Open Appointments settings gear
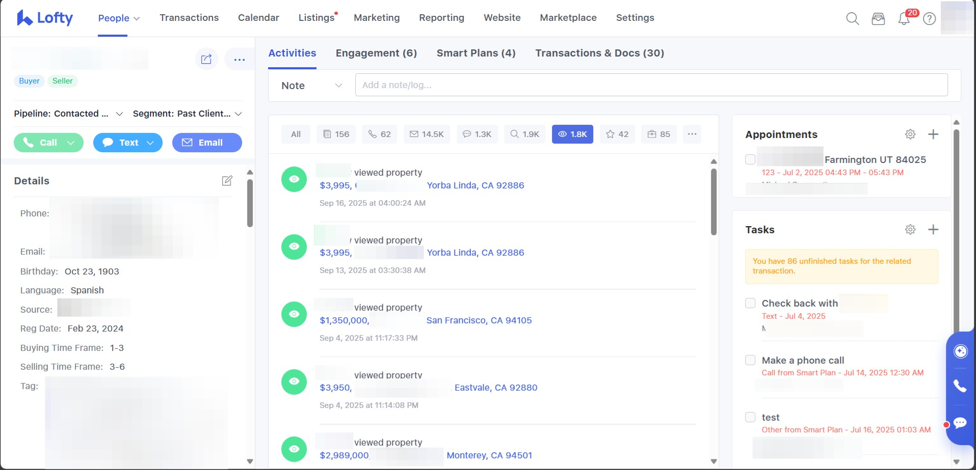Image resolution: width=976 pixels, height=470 pixels. coord(910,134)
